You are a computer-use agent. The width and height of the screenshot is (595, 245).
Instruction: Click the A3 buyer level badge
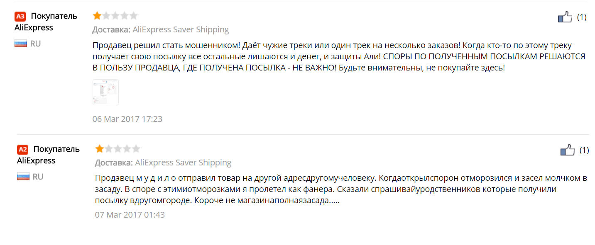20,16
